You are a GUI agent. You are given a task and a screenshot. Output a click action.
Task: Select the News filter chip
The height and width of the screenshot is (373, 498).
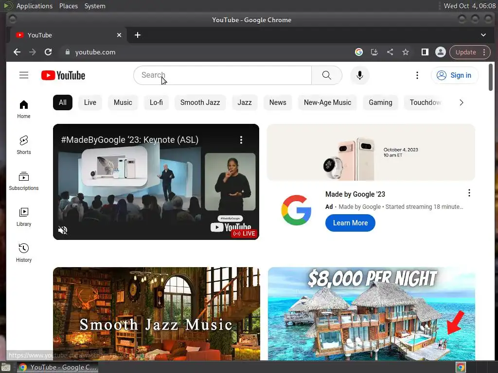278,102
